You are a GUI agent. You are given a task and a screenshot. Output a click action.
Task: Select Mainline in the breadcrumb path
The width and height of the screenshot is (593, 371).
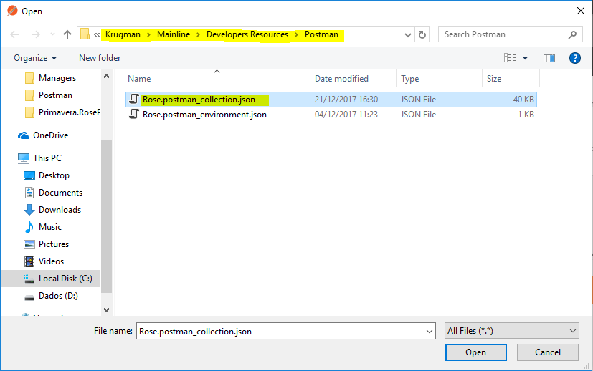click(x=174, y=34)
